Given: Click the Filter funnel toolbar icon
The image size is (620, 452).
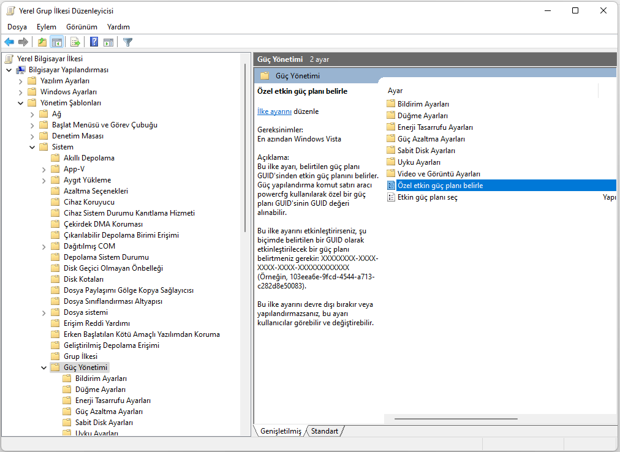Looking at the screenshot, I should [127, 42].
